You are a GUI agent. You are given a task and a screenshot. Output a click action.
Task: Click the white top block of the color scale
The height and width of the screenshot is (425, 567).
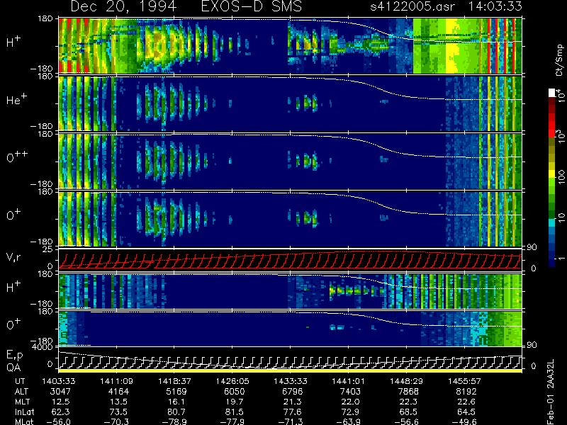pos(552,93)
